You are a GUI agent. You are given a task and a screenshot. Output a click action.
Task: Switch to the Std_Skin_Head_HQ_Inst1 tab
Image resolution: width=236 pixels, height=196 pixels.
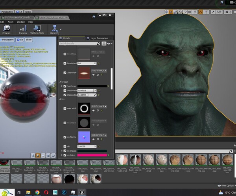(x=17, y=18)
